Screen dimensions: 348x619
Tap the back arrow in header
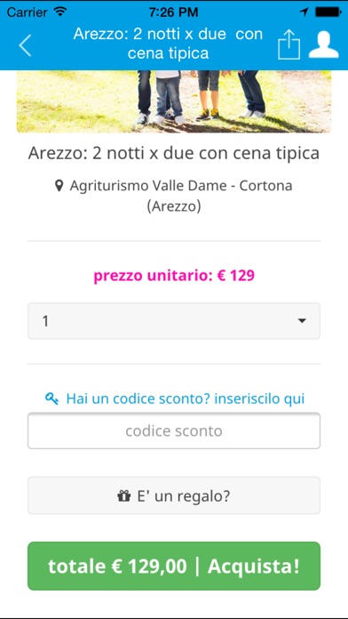25,45
